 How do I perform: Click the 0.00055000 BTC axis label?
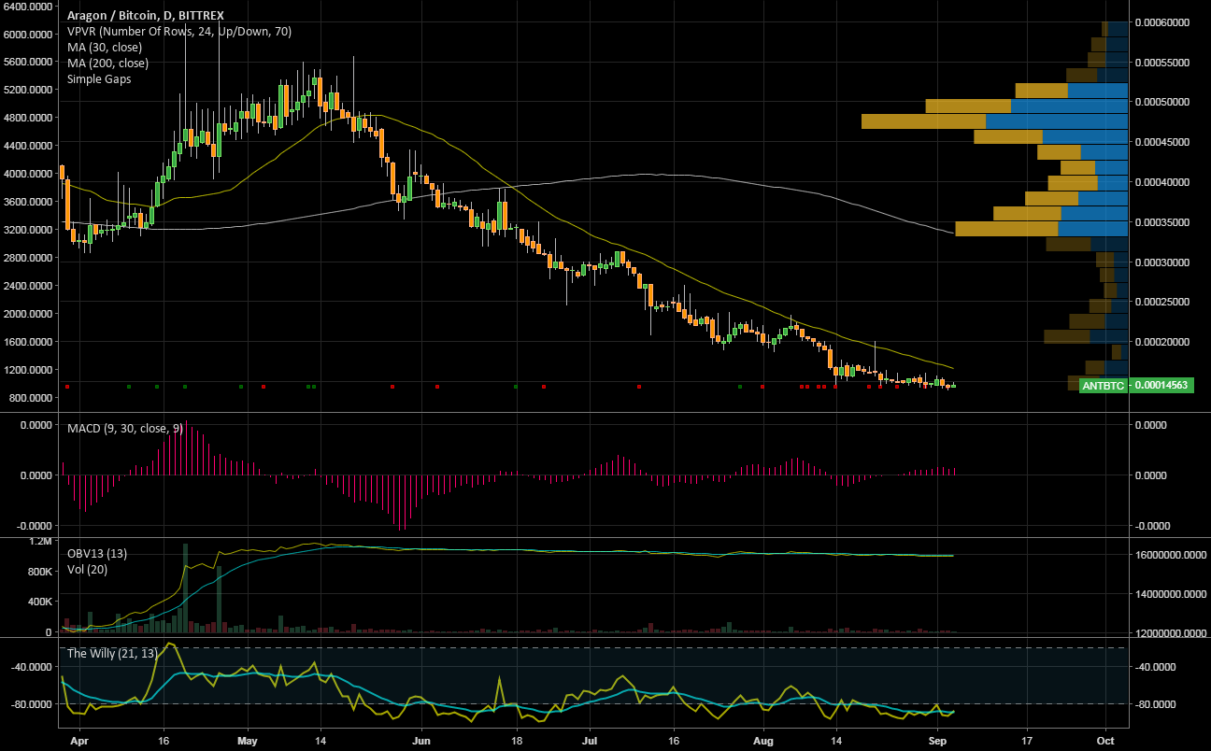click(1164, 62)
